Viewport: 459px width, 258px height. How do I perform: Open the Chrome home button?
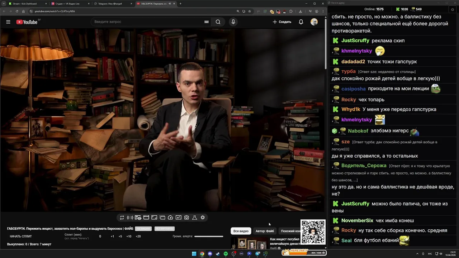[23, 11]
